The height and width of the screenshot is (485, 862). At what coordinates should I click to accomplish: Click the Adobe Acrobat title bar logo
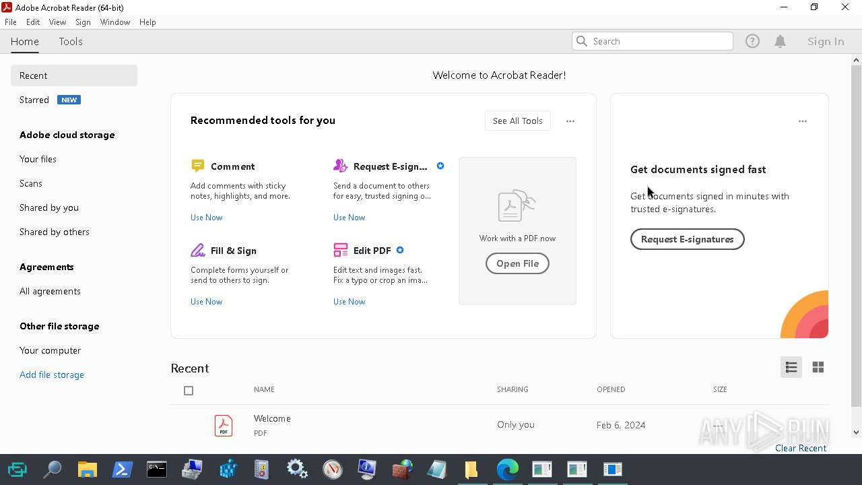[x=7, y=7]
